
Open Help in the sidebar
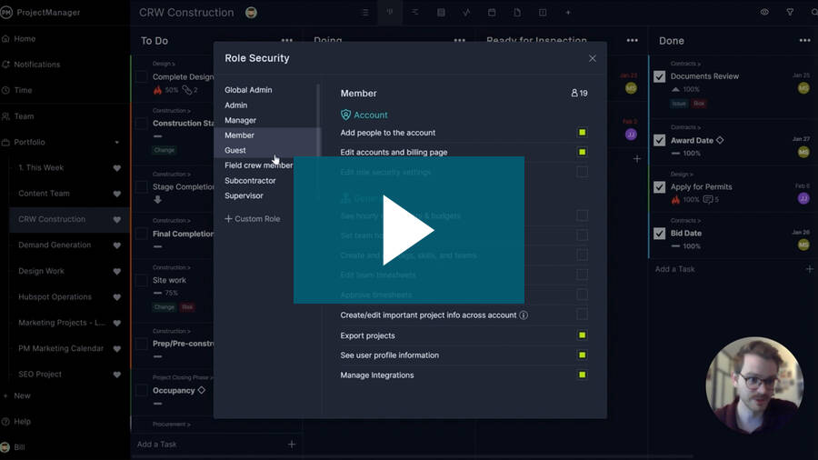point(22,421)
